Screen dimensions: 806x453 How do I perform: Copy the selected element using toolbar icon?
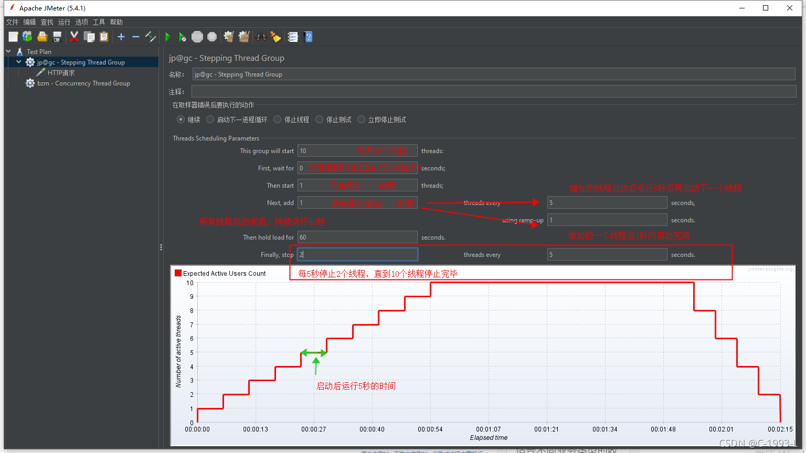coord(89,37)
